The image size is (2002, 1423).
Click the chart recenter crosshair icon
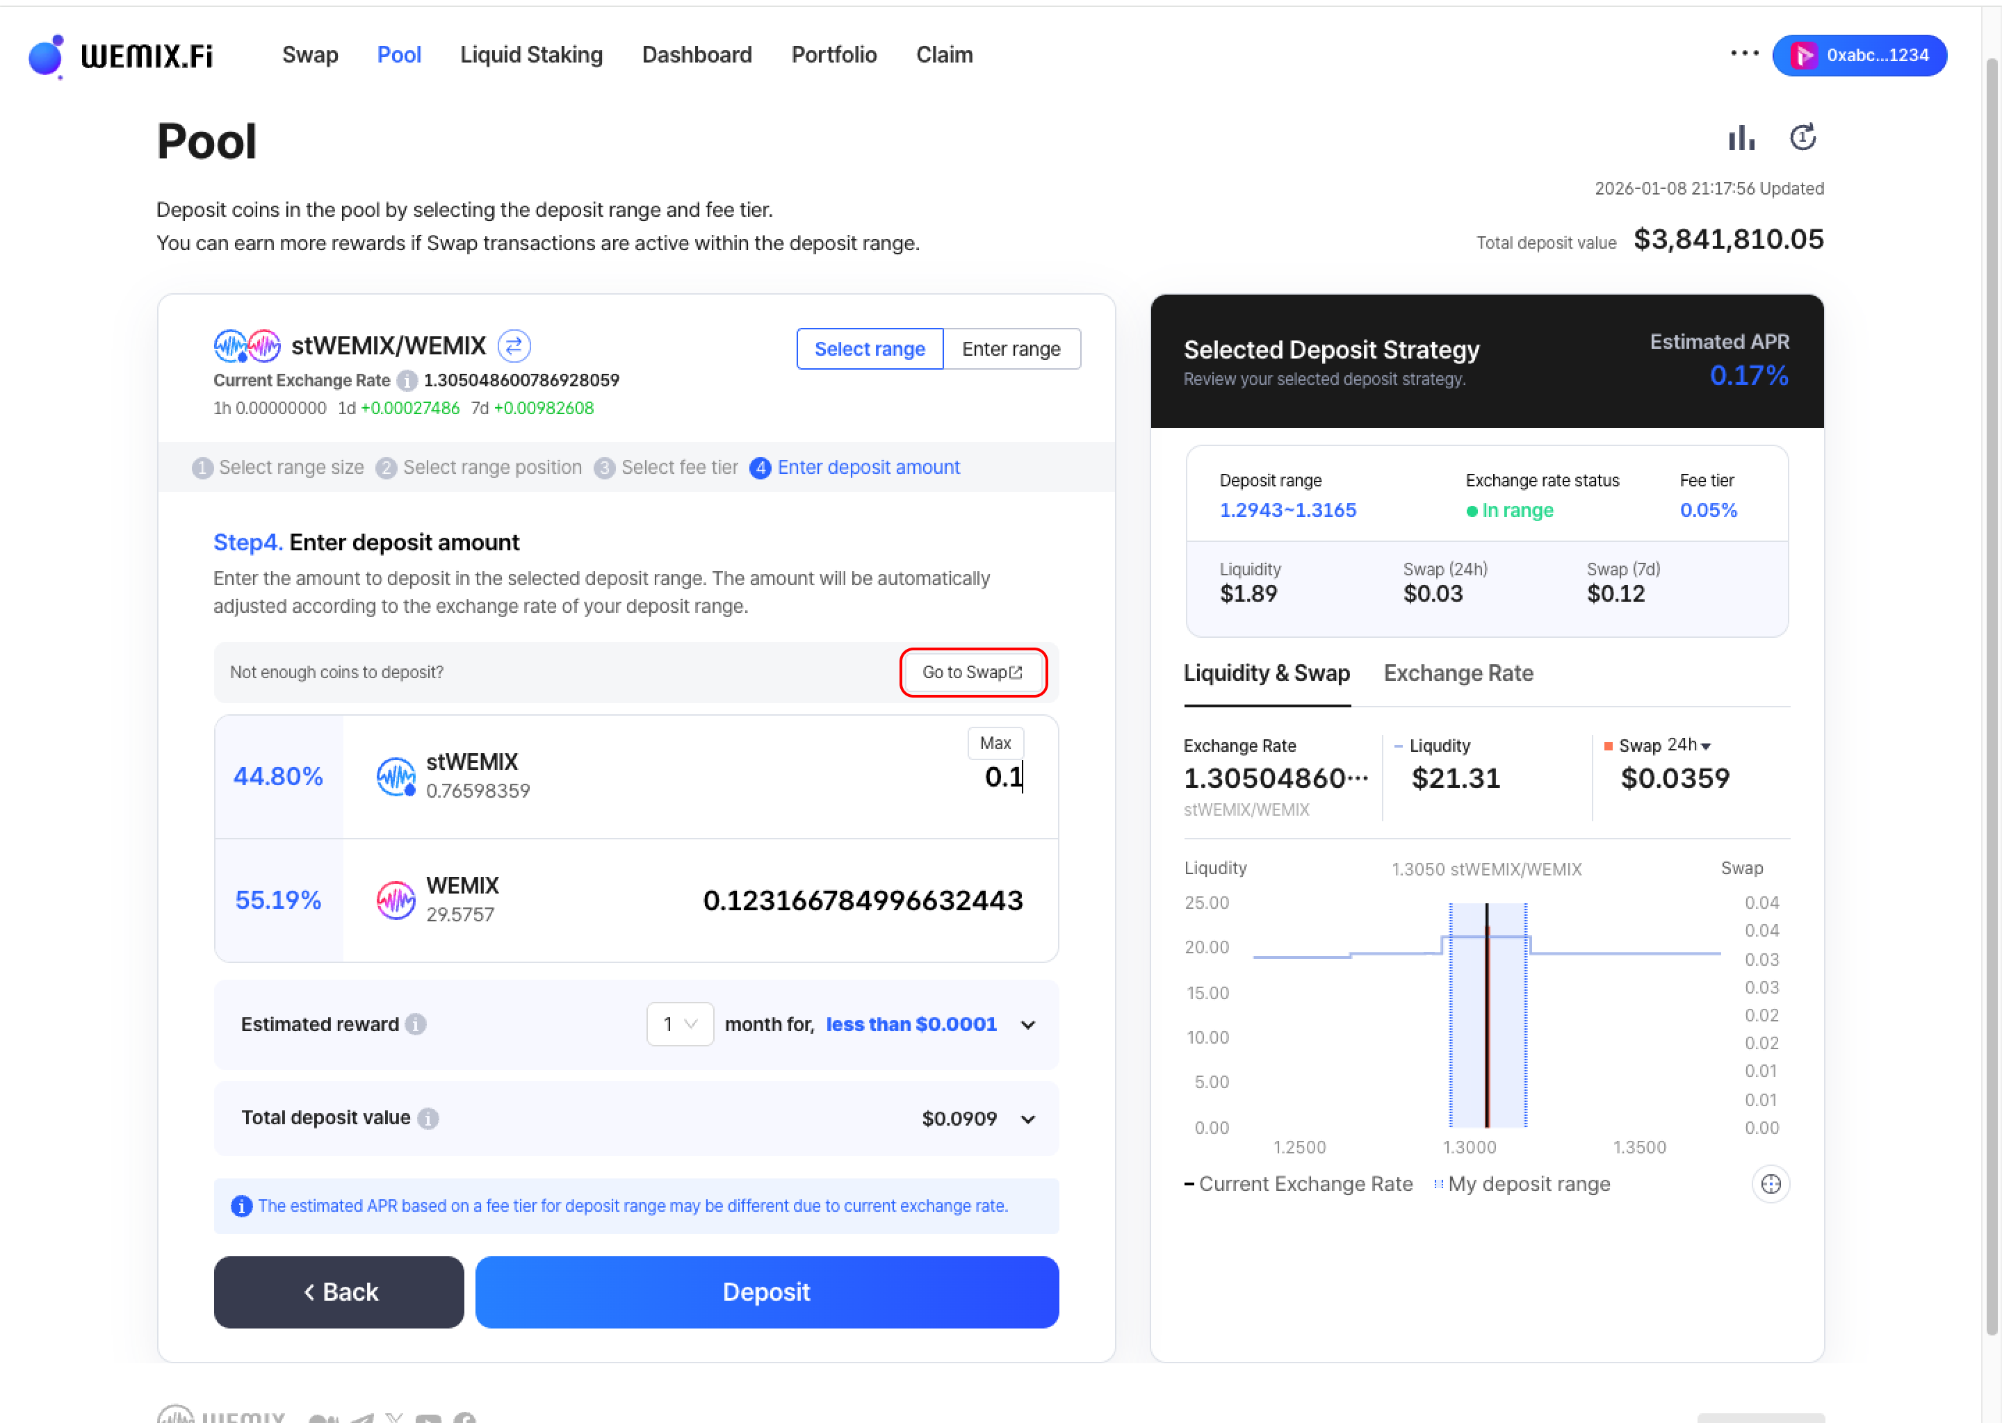pos(1771,1185)
